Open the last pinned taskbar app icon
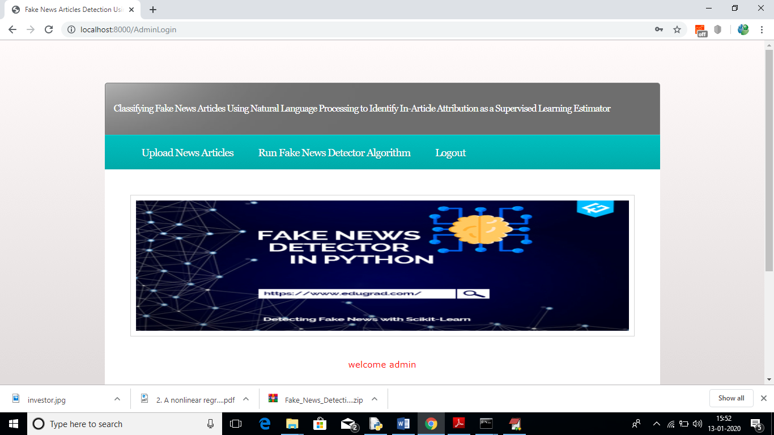The width and height of the screenshot is (774, 435). 514,424
